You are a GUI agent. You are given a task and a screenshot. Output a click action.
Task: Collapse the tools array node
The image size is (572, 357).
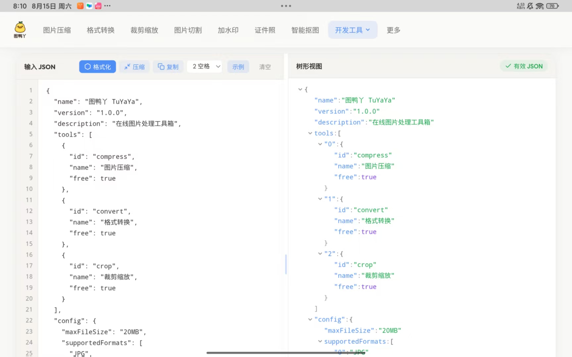[310, 133]
